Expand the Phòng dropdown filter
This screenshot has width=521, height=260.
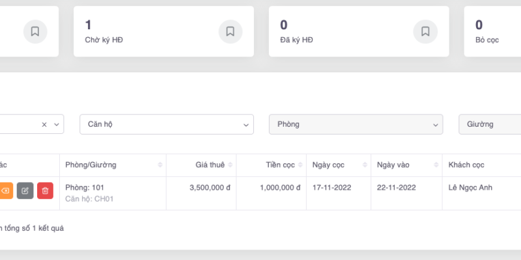pos(356,124)
